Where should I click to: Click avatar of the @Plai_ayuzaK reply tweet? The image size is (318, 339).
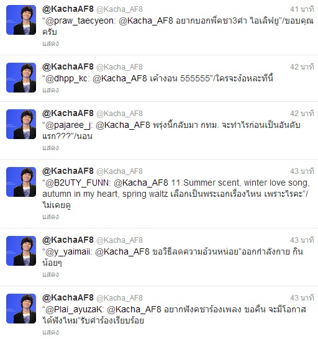click(21, 309)
